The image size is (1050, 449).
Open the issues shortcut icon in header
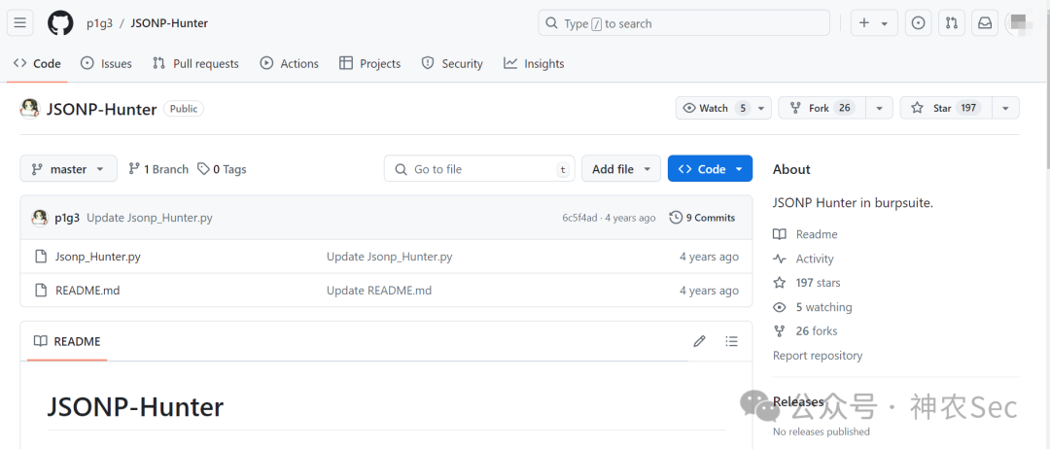[919, 23]
